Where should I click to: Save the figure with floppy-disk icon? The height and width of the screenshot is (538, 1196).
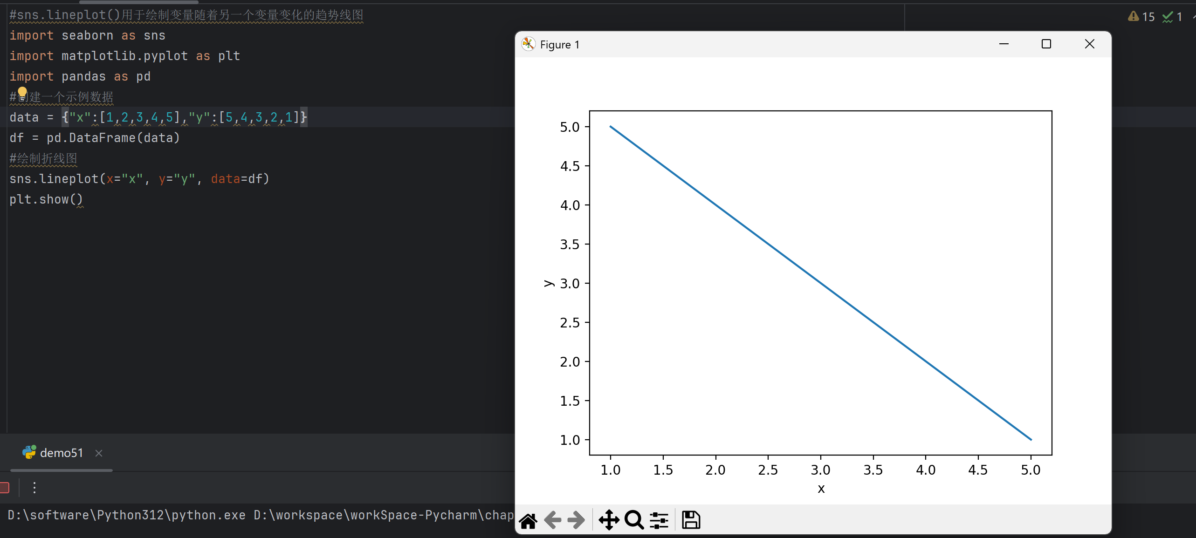click(691, 520)
